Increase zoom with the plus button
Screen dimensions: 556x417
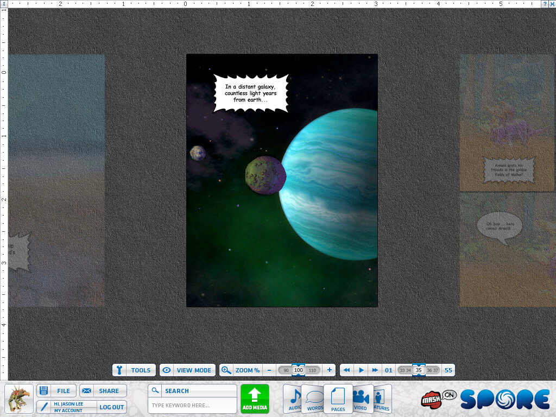pyautogui.click(x=330, y=370)
